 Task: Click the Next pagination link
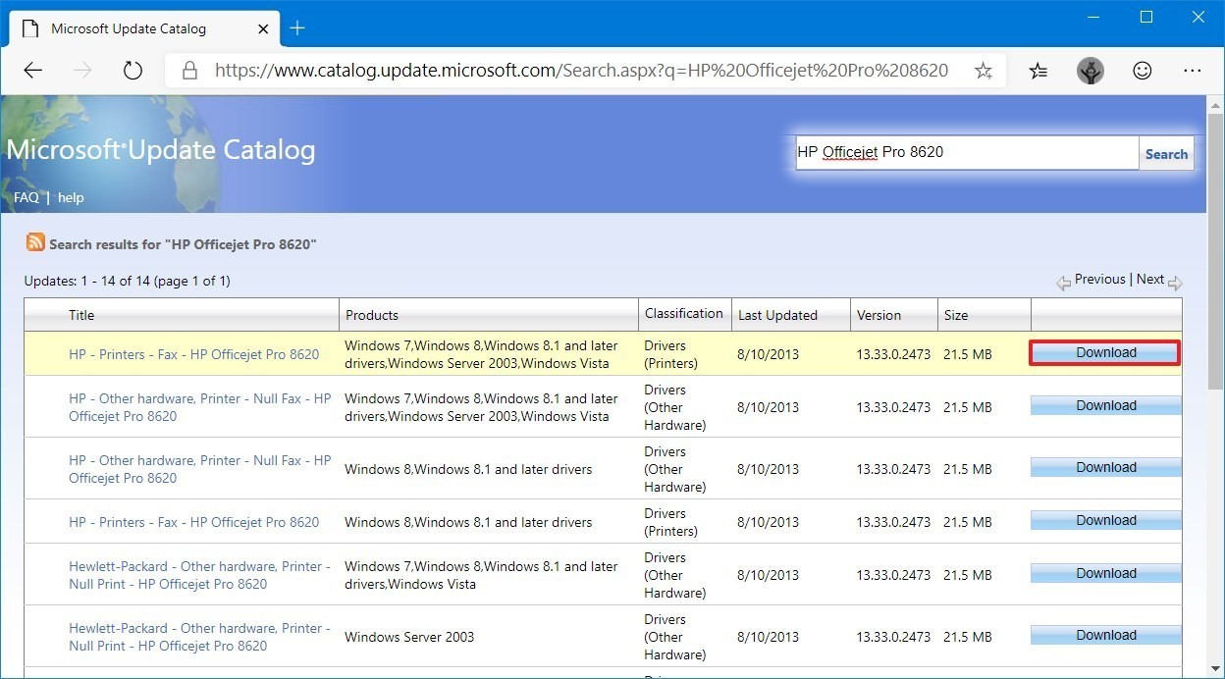[x=1150, y=279]
